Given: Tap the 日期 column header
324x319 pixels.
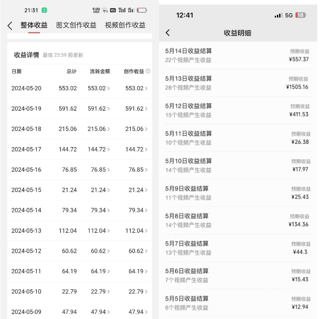Looking at the screenshot, I should (17, 71).
